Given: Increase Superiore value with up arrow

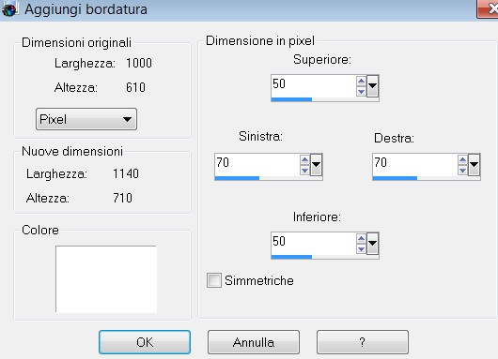Looking at the screenshot, I should (361, 82).
